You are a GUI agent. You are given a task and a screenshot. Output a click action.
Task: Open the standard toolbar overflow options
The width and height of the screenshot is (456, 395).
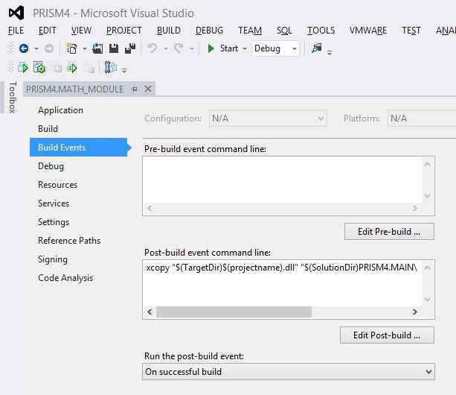coord(330,53)
